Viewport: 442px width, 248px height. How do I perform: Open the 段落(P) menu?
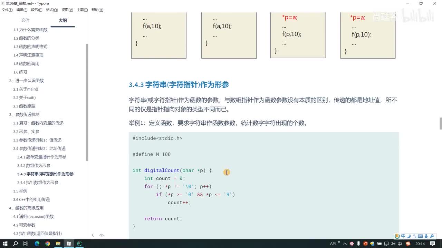pyautogui.click(x=37, y=10)
